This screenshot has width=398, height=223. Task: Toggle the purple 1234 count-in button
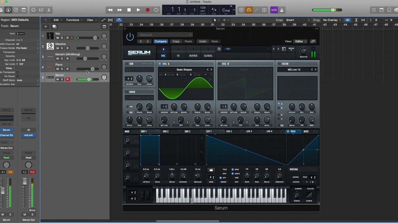click(274, 10)
